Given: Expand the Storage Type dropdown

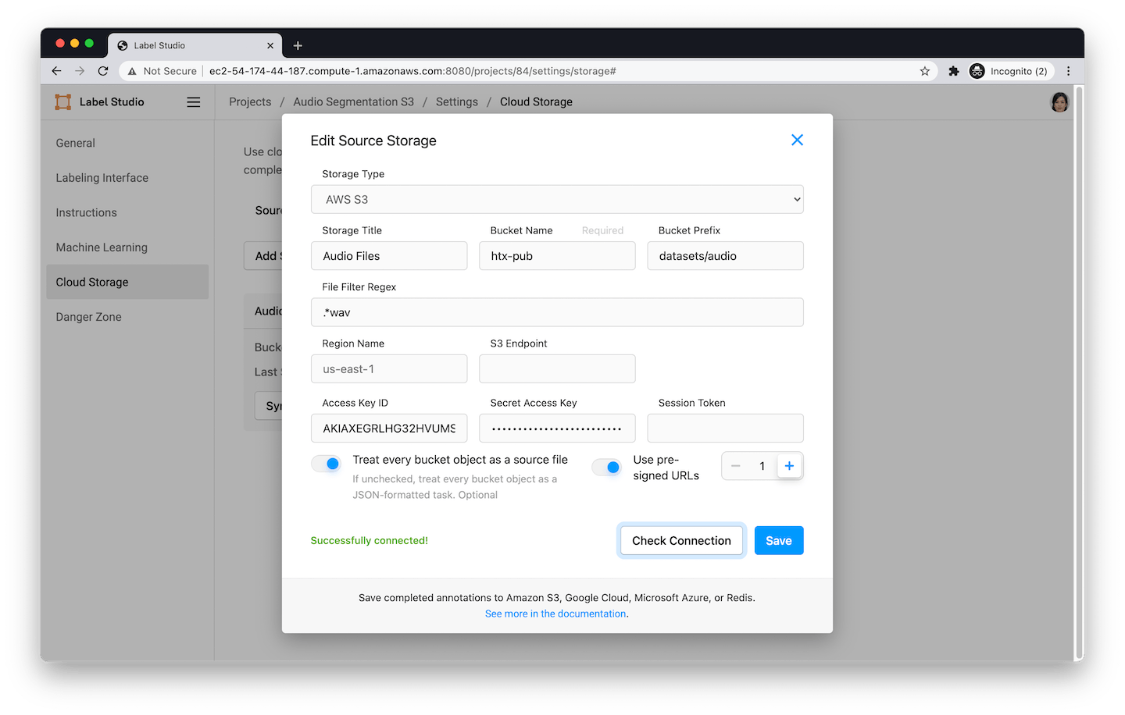Looking at the screenshot, I should coord(557,199).
